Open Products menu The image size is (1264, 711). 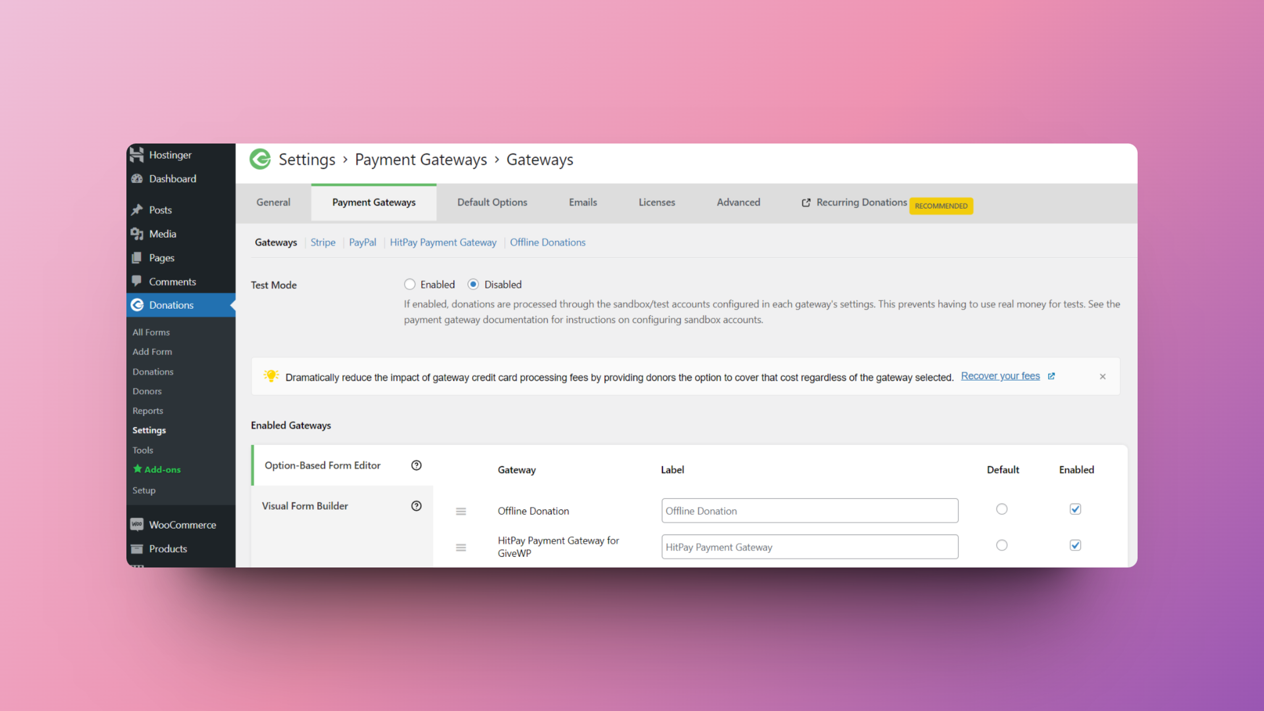[x=181, y=548]
